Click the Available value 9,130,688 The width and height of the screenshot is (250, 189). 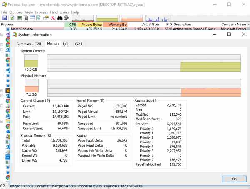(x=60, y=145)
